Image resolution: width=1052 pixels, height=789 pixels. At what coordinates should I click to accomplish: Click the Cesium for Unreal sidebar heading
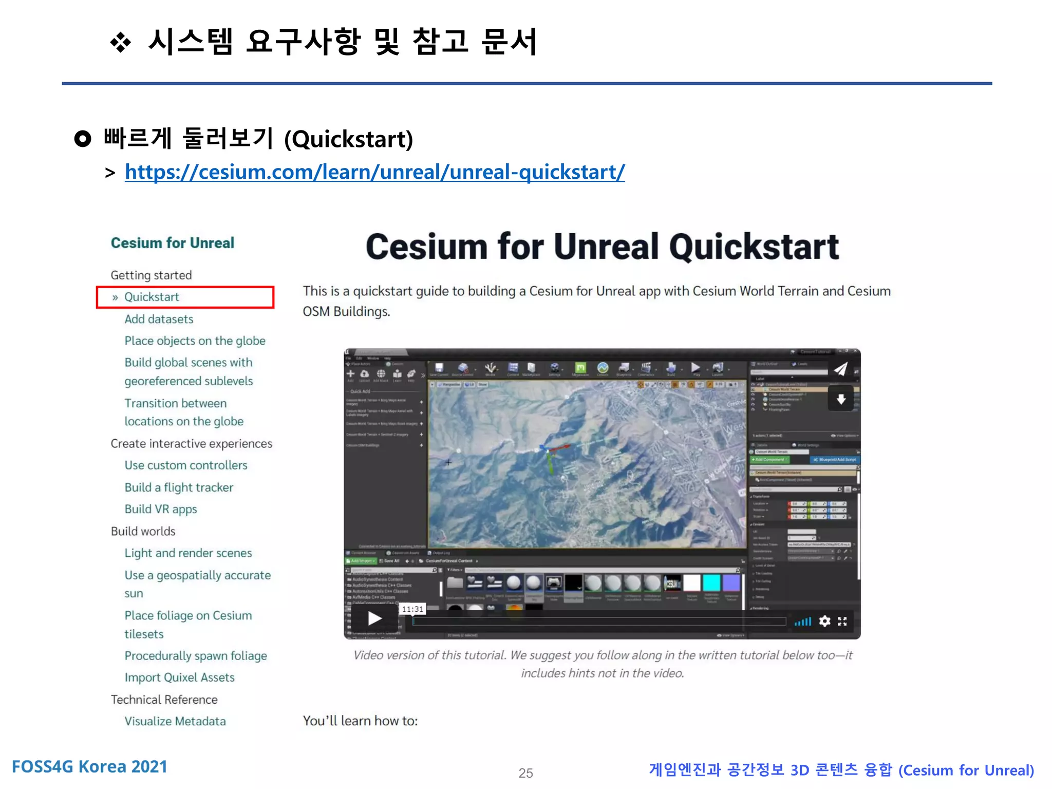click(173, 243)
